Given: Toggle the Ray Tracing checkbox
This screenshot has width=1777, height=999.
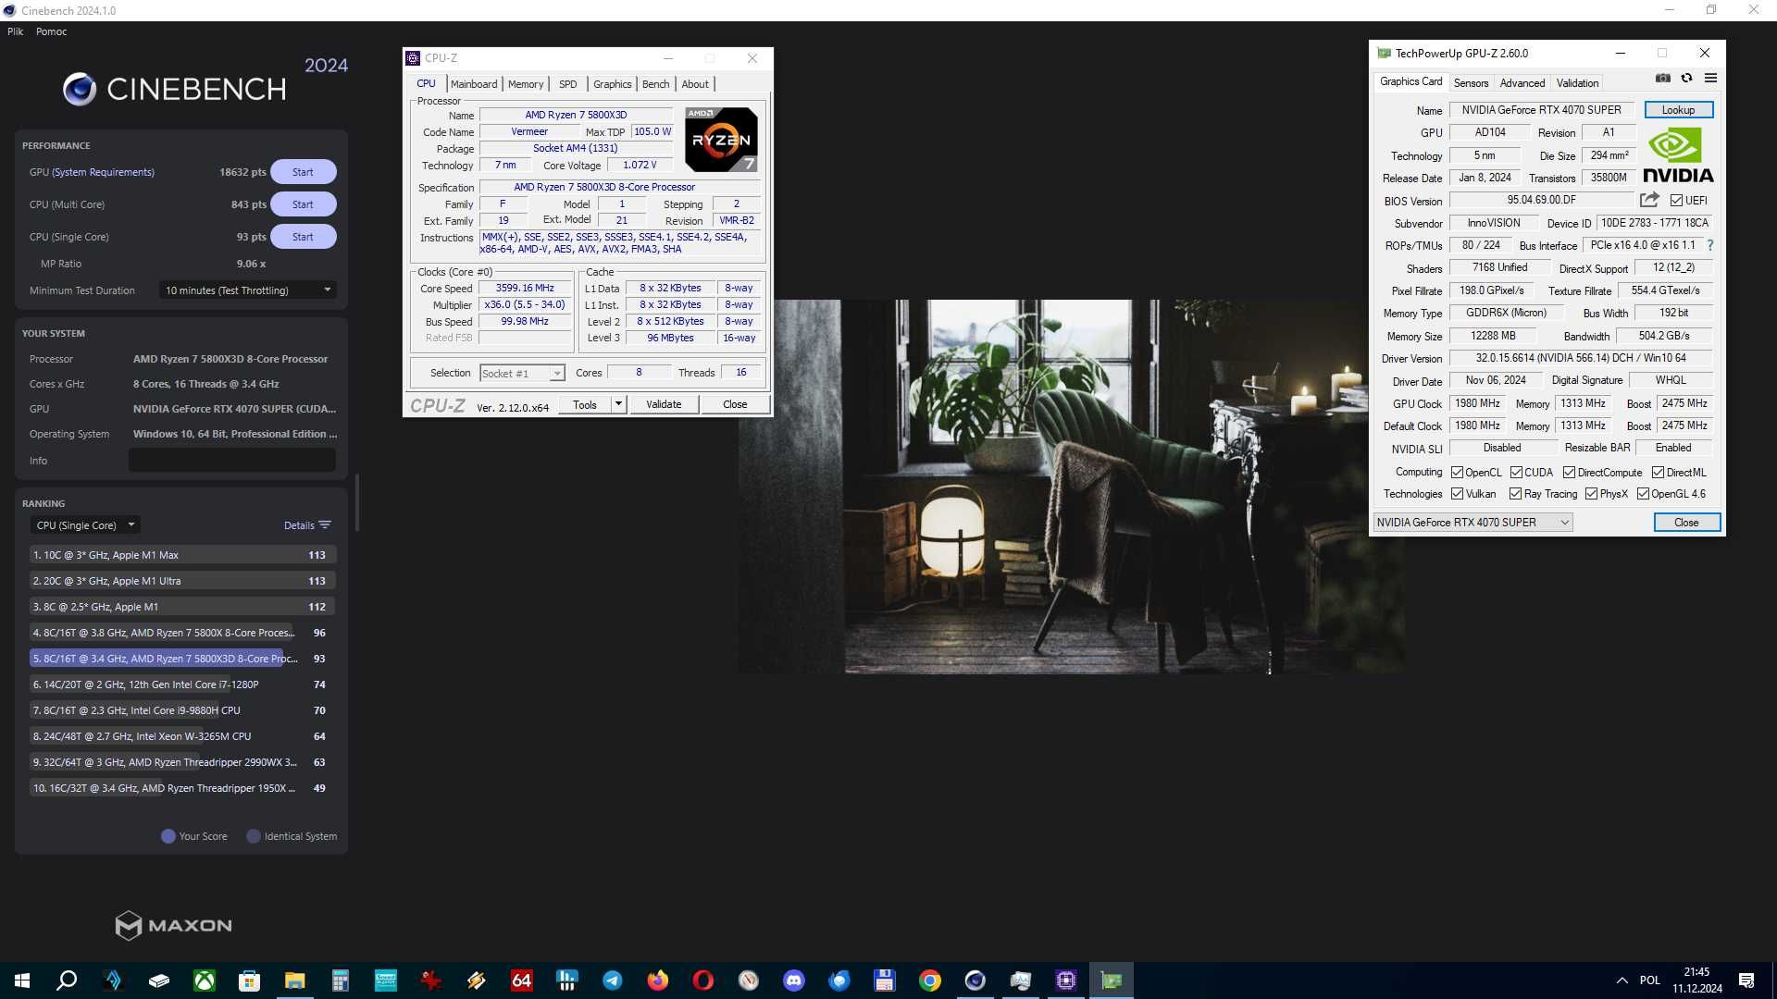Looking at the screenshot, I should click(x=1515, y=494).
